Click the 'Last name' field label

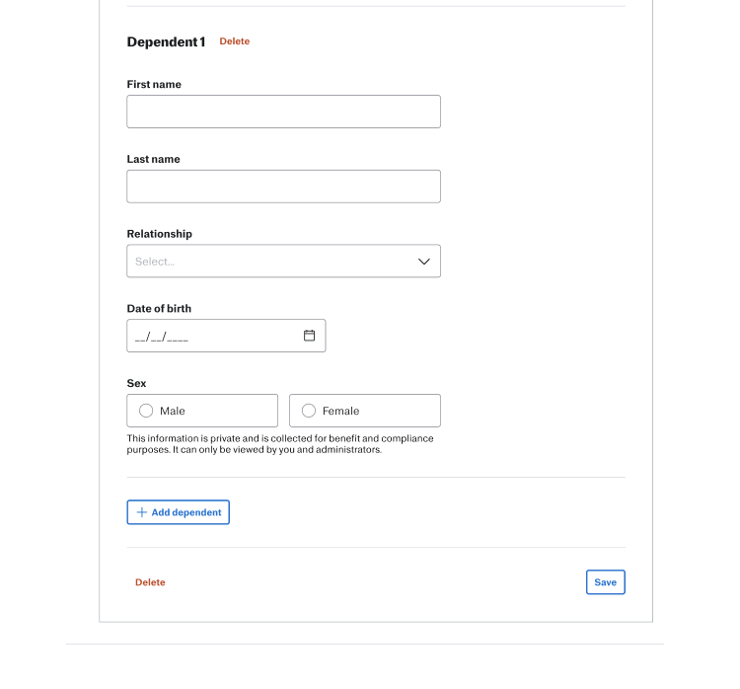tap(153, 159)
